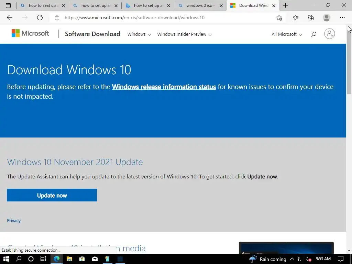The height and width of the screenshot is (264, 352).
Task: Open Windows release information status link
Action: [x=164, y=87]
